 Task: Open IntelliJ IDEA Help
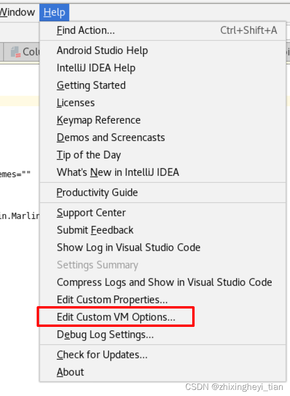(163, 68)
